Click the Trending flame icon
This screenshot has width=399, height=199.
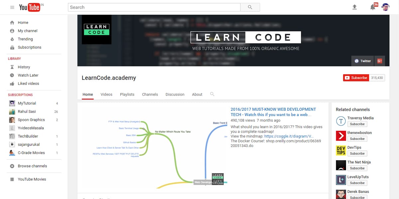(12, 39)
